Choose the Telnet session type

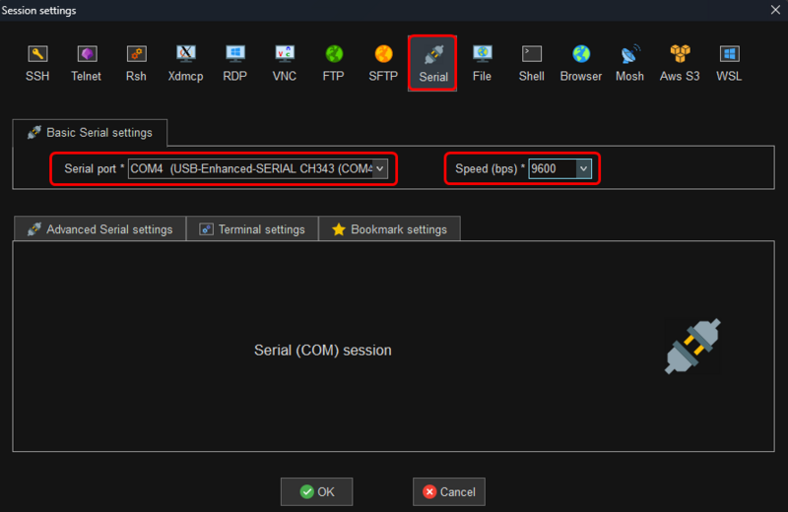pyautogui.click(x=86, y=63)
